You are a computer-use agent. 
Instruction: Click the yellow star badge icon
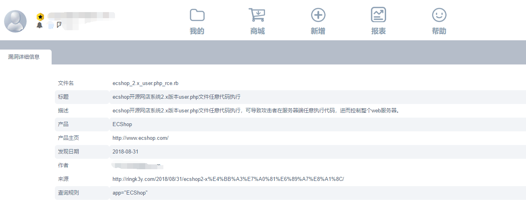pyautogui.click(x=40, y=17)
